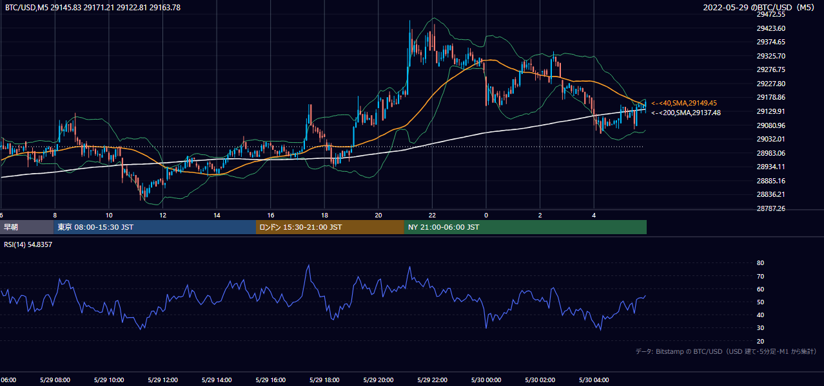
Task: Select the 28787.26 price axis label
Action: point(770,208)
